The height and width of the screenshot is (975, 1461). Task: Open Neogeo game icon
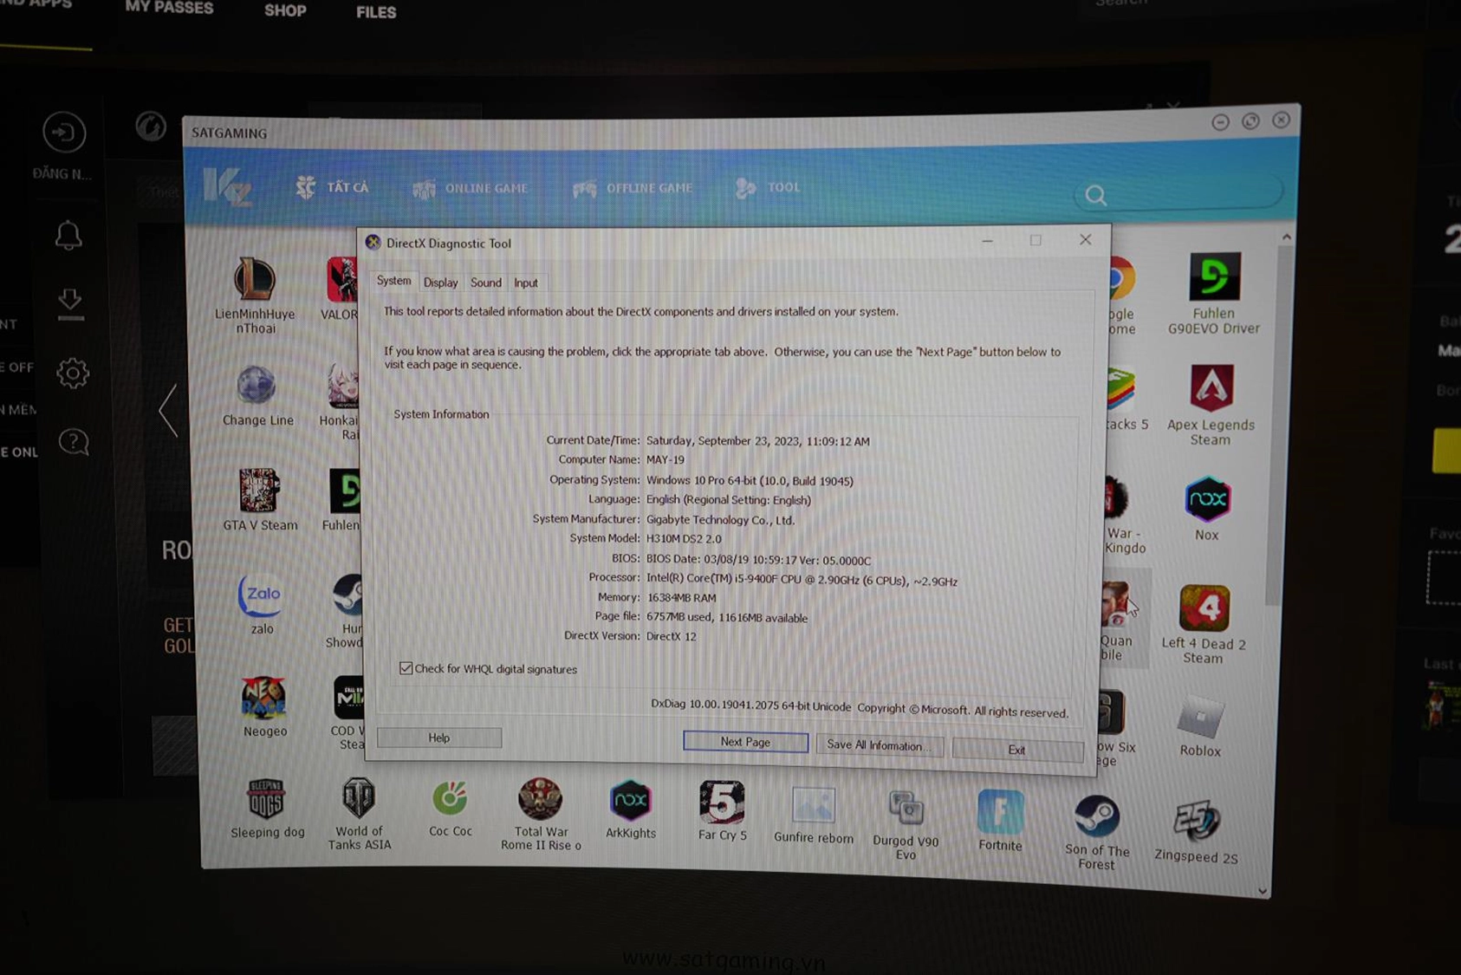[x=263, y=698]
